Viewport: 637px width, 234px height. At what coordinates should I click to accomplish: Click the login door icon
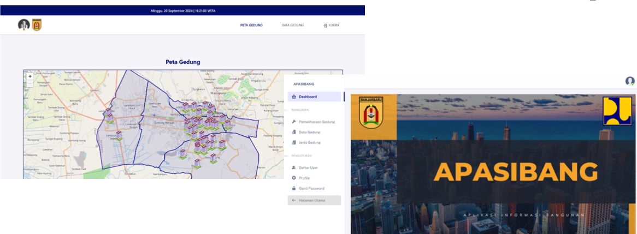tap(326, 26)
